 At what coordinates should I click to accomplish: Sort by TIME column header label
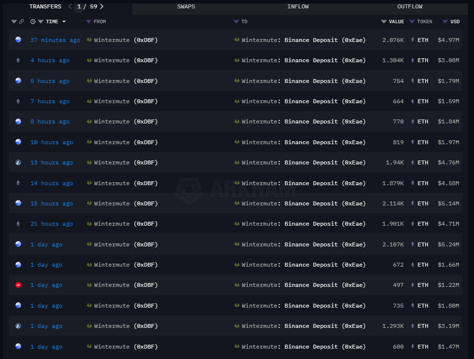(52, 21)
